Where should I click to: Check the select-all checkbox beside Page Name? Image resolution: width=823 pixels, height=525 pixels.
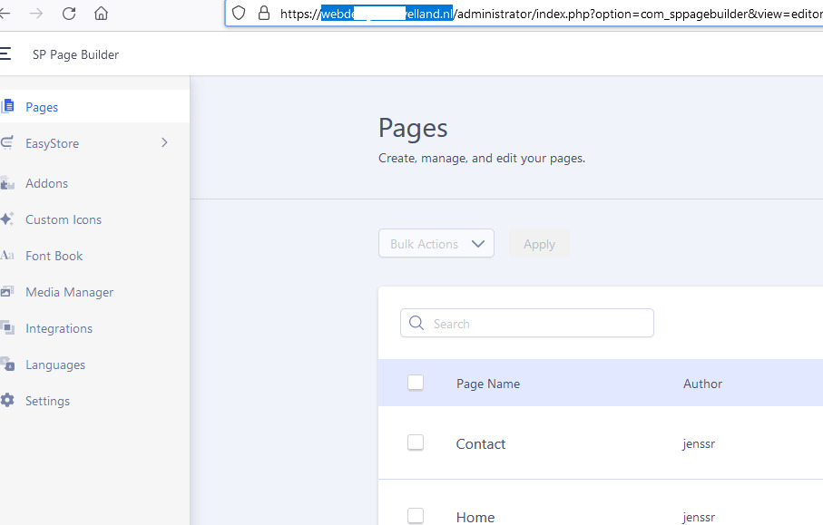coord(416,383)
